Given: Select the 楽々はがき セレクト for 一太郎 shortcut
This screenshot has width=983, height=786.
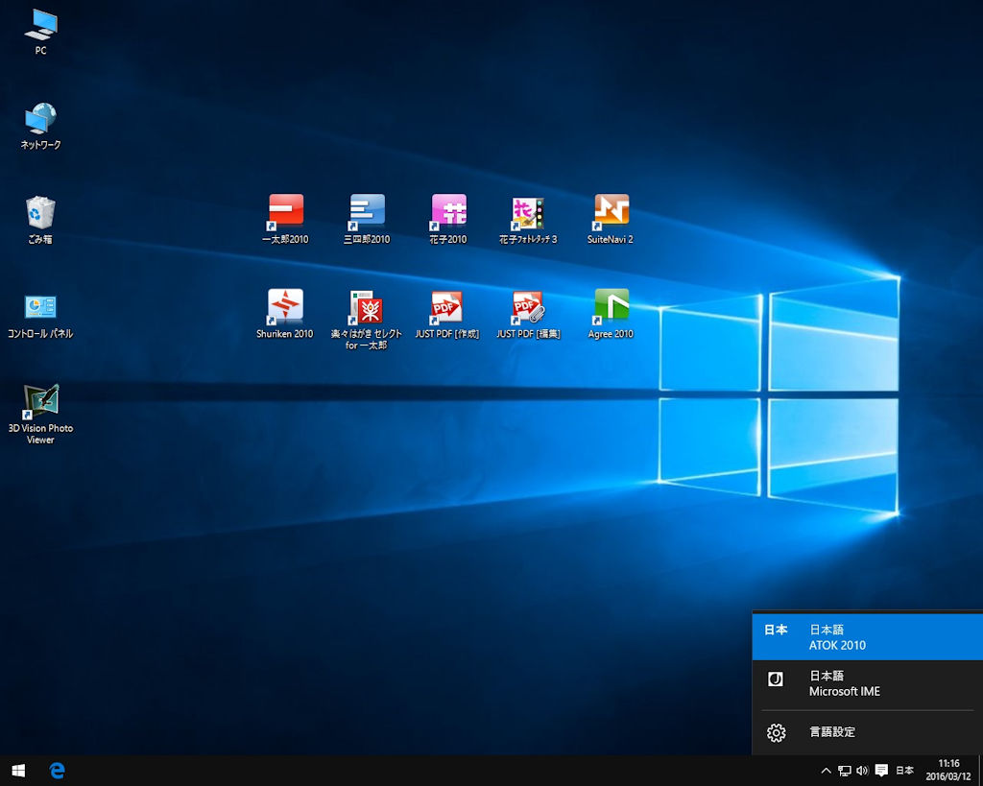Looking at the screenshot, I should pyautogui.click(x=367, y=320).
